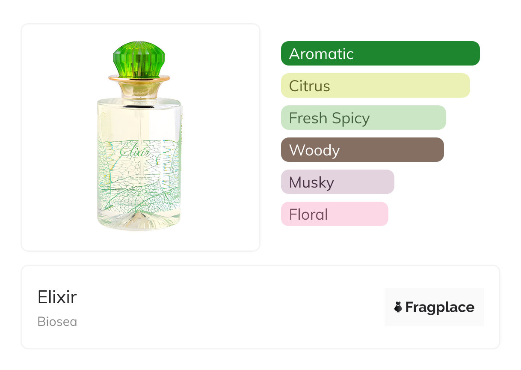Click the Fragplace wordmark text
521x370 pixels.
click(439, 307)
